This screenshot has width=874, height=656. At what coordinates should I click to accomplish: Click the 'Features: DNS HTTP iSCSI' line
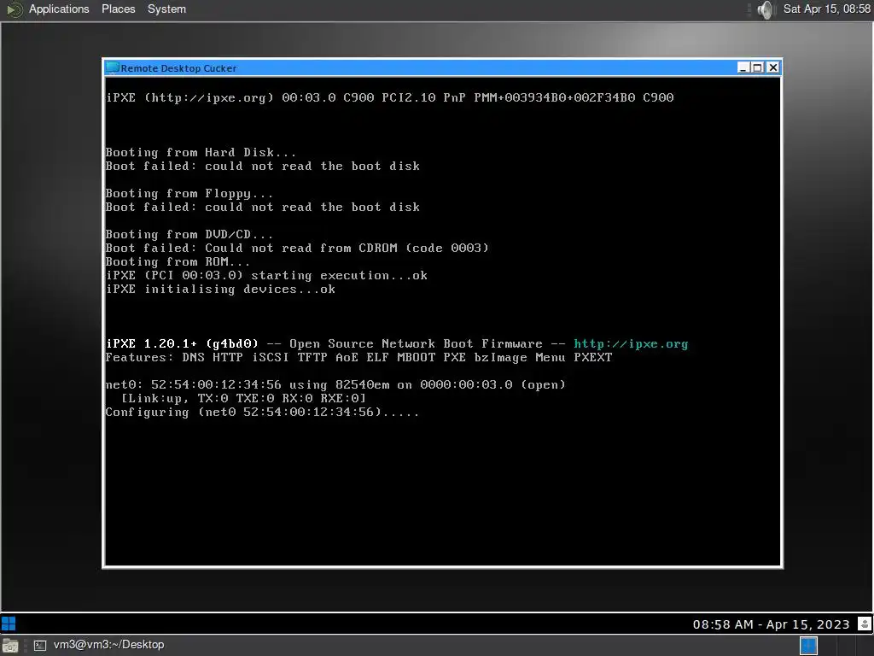358,358
